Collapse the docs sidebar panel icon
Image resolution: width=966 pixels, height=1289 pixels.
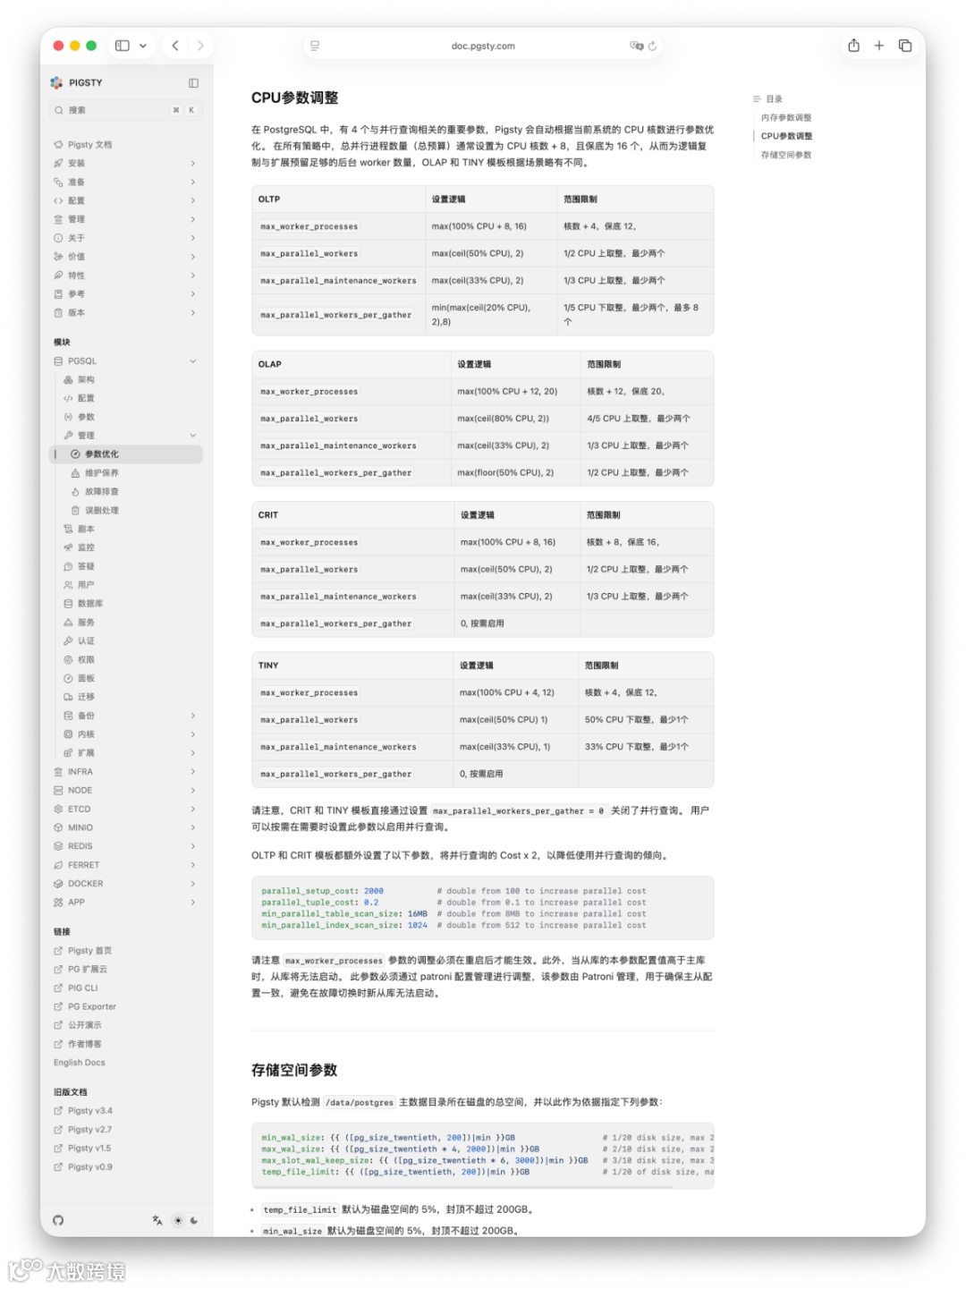(193, 83)
